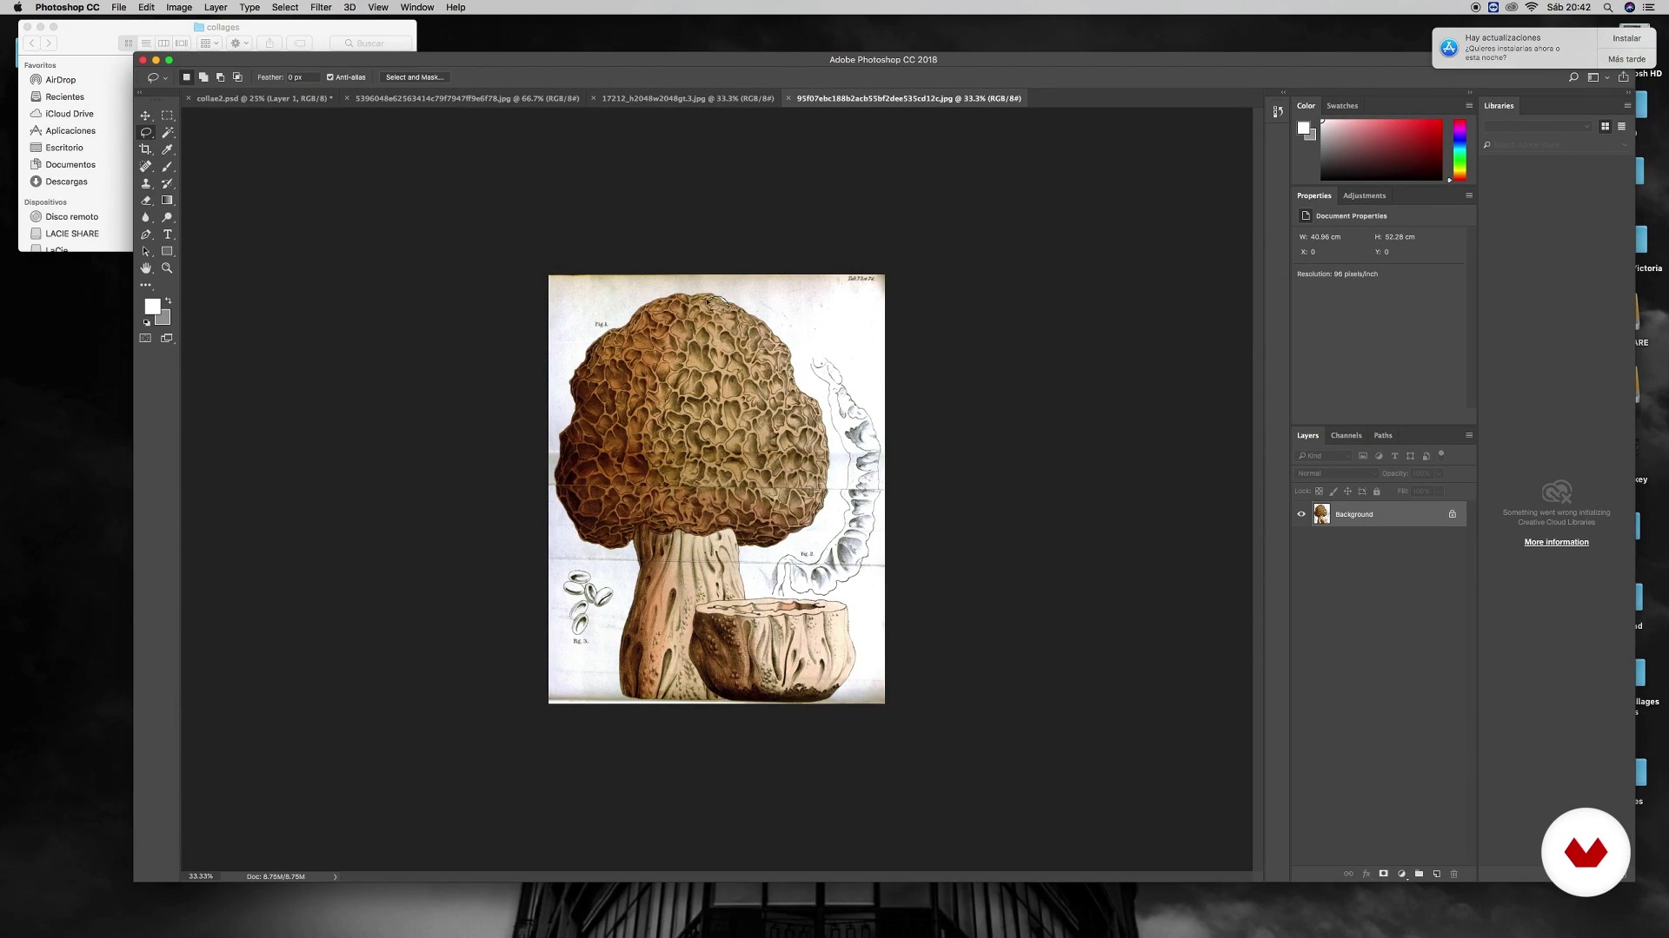This screenshot has width=1669, height=938.
Task: Switch Libraries to list view
Action: pos(1621,127)
